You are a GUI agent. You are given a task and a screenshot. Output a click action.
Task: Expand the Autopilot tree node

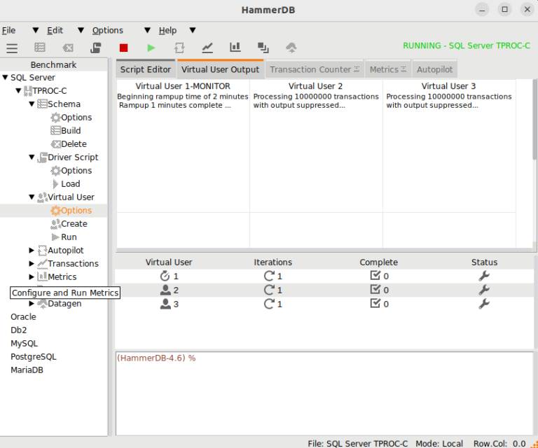pos(32,251)
